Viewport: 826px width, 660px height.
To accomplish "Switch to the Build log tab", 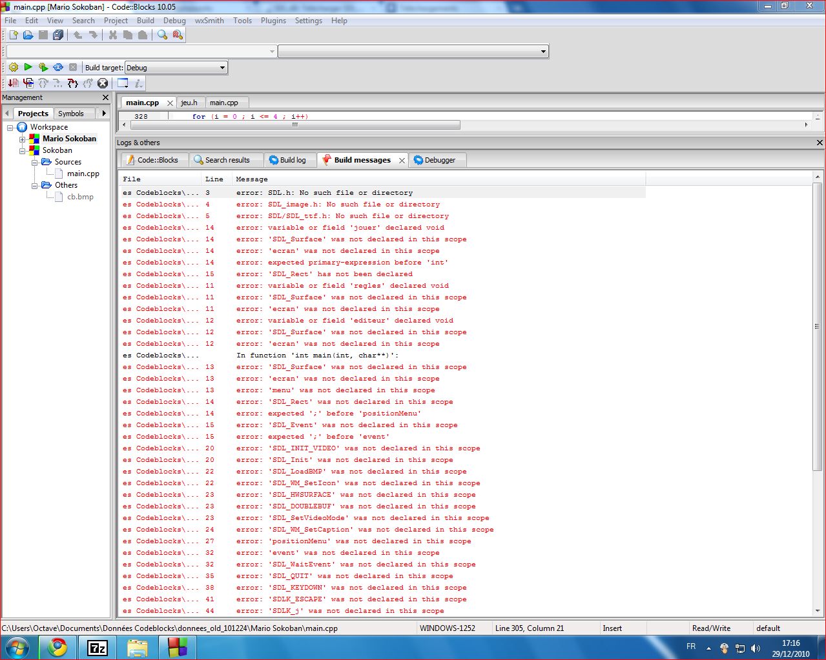I will click(x=287, y=160).
